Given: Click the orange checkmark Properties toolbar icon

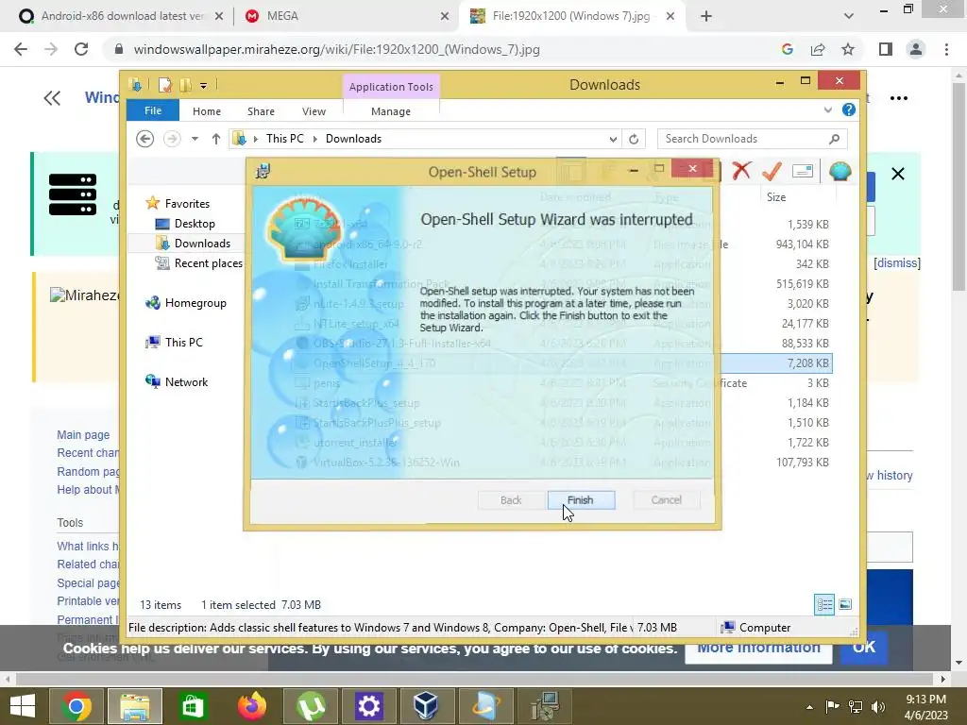Looking at the screenshot, I should point(772,171).
